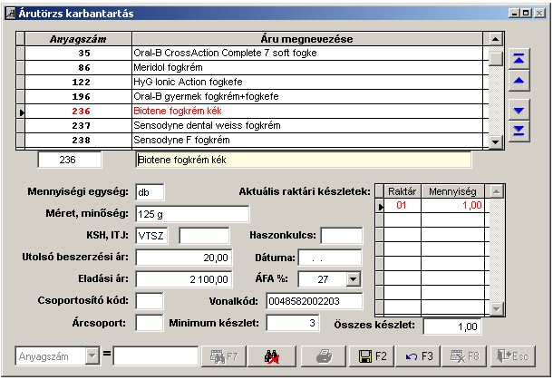Click the Csoportosító kód field
The width and height of the screenshot is (553, 380).
pyautogui.click(x=150, y=301)
